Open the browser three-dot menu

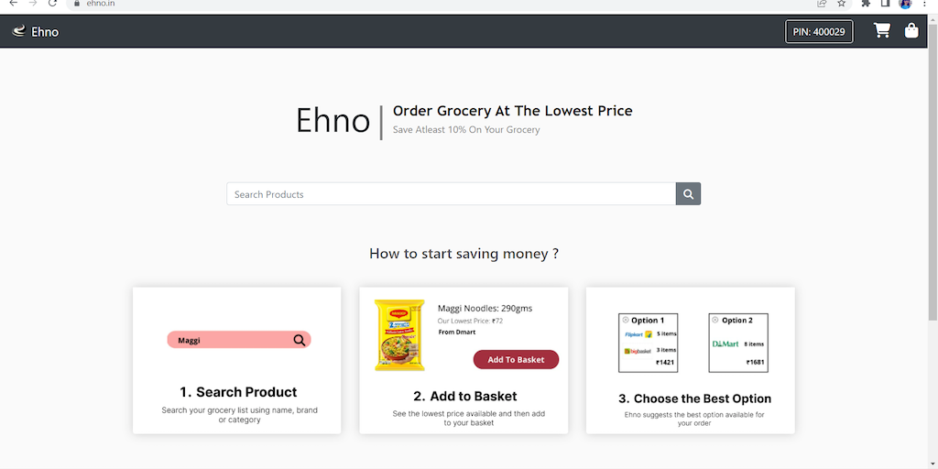pyautogui.click(x=925, y=4)
